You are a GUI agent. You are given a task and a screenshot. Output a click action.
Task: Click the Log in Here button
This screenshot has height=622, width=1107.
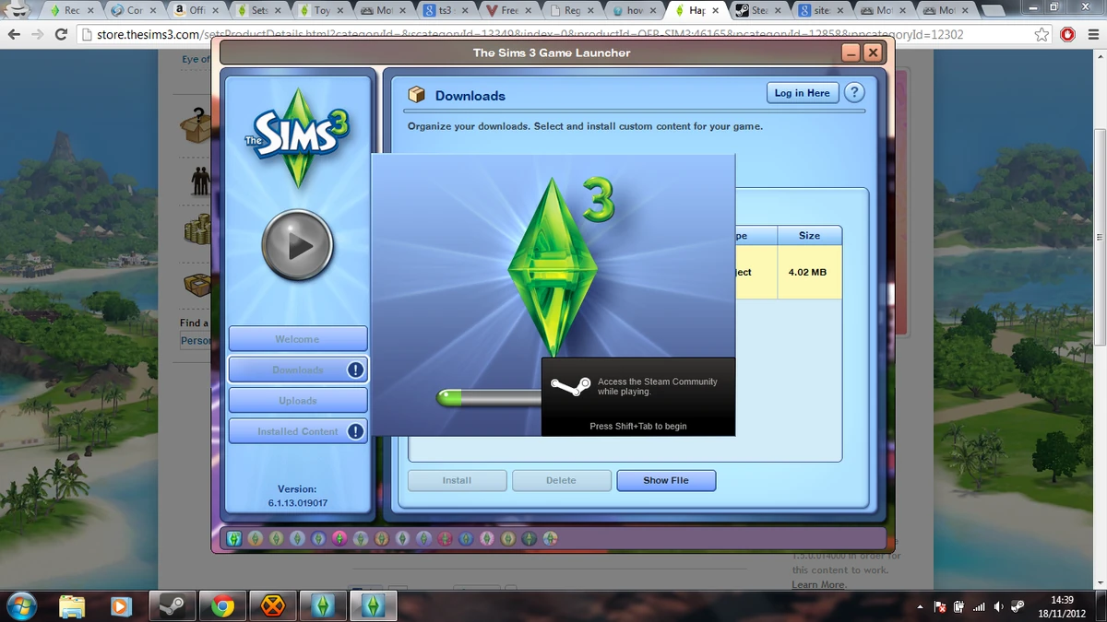(x=802, y=92)
